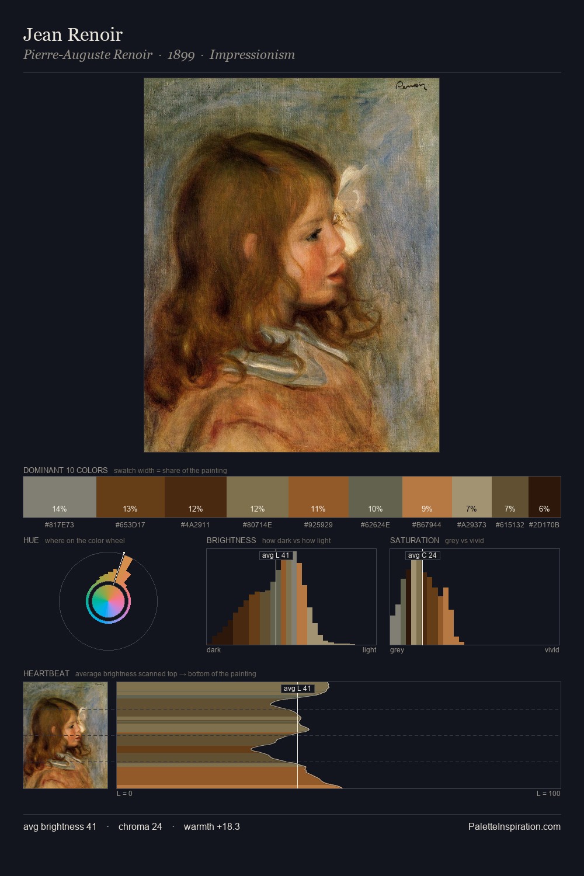This screenshot has height=876, width=584.
Task: Click the saturation histogram chart
Action: click(x=475, y=597)
